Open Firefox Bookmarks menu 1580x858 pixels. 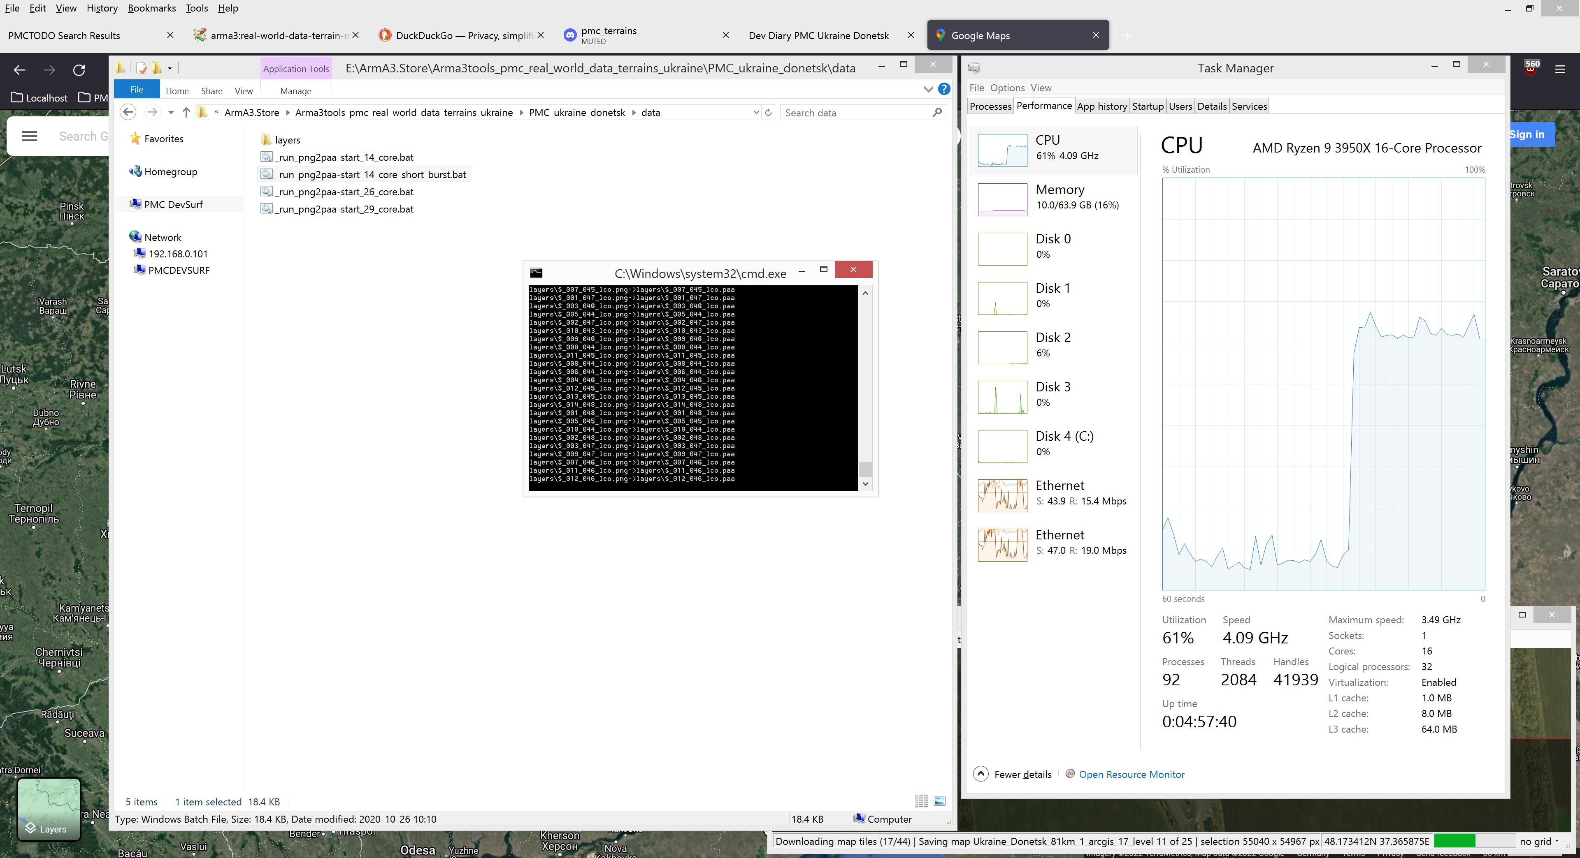coord(151,8)
